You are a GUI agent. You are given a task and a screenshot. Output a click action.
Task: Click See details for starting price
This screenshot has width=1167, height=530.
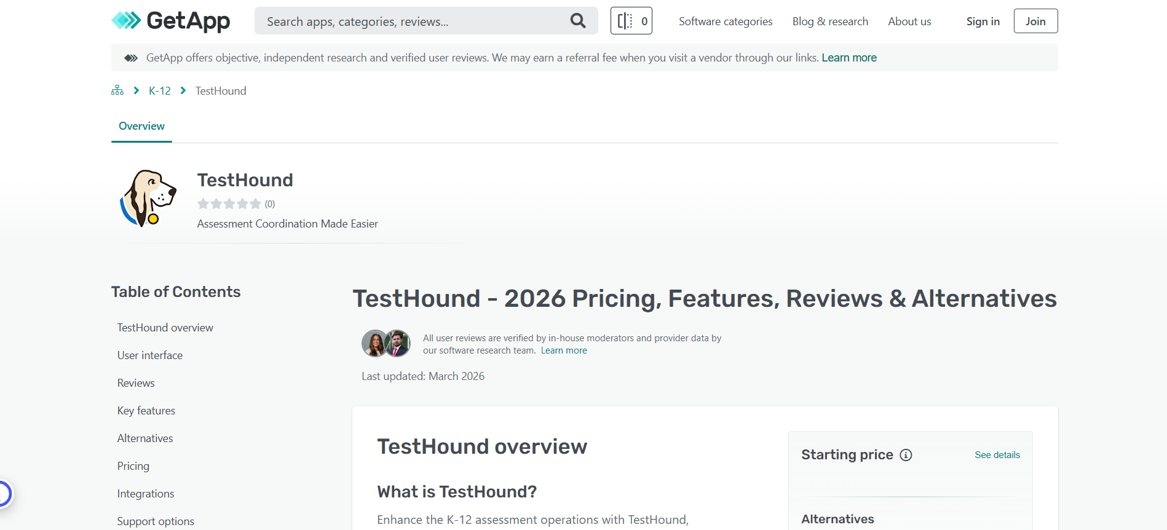point(997,455)
